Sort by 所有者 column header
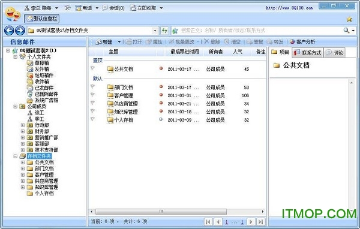Image resolution: width=360 pixels, height=229 pixels. point(215,52)
